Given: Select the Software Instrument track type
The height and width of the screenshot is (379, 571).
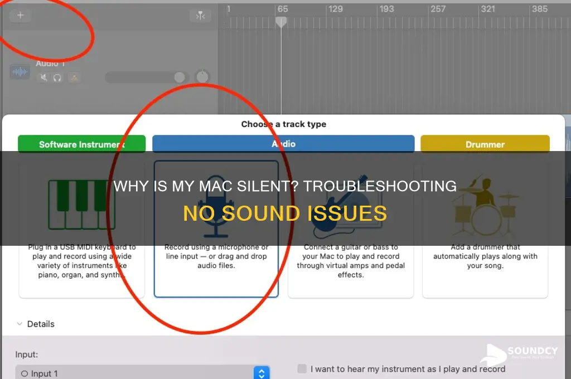Looking at the screenshot, I should pos(81,144).
